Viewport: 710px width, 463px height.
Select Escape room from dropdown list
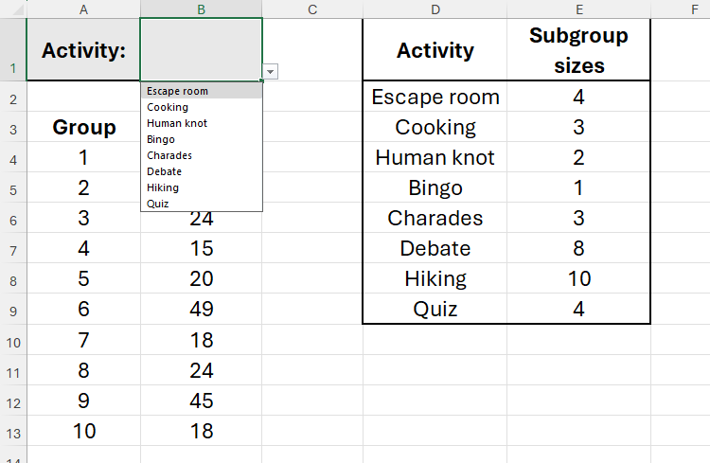click(x=178, y=91)
